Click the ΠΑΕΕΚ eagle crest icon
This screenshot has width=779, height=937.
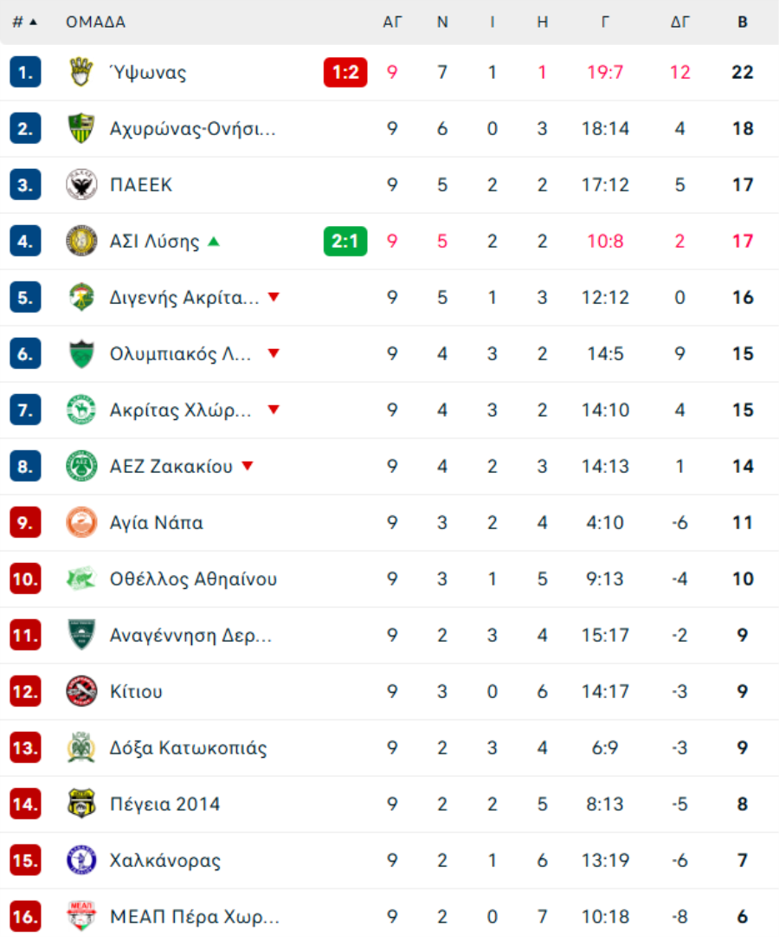click(81, 184)
